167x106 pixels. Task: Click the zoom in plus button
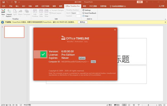coord(156,105)
